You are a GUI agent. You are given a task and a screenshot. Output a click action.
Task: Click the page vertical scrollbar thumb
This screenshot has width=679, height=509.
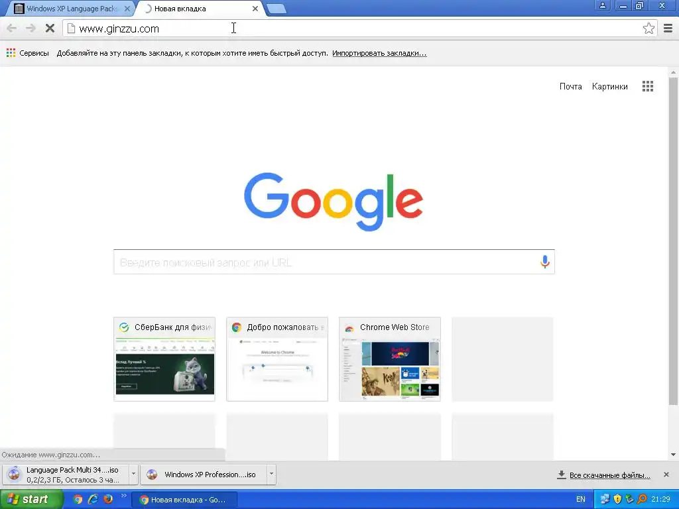point(673,241)
